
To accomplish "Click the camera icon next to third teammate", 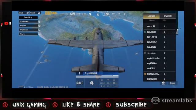I will click(x=39, y=30).
